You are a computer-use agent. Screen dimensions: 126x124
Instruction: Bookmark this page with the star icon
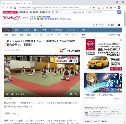94,8
